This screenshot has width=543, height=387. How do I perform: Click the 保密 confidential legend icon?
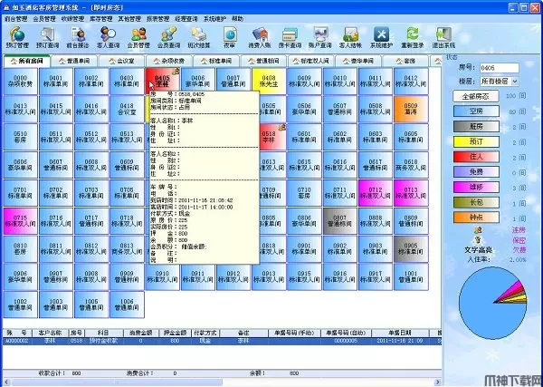coord(478,239)
